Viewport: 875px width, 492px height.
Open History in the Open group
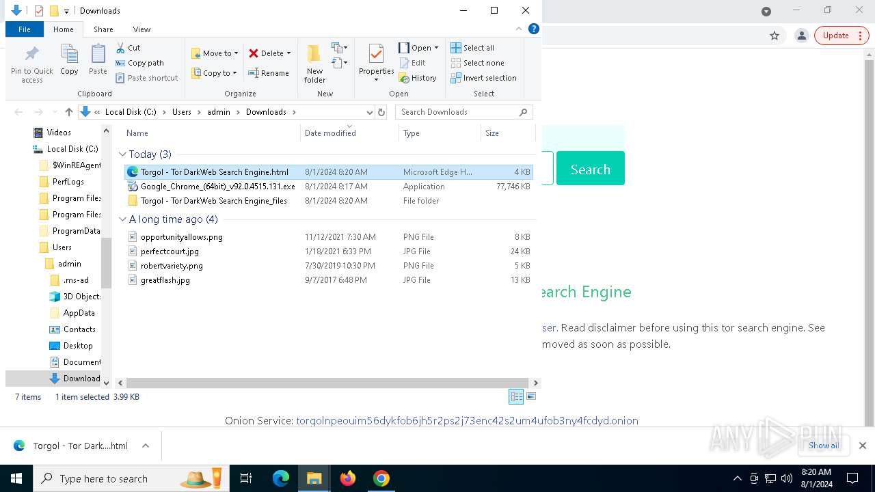click(418, 78)
